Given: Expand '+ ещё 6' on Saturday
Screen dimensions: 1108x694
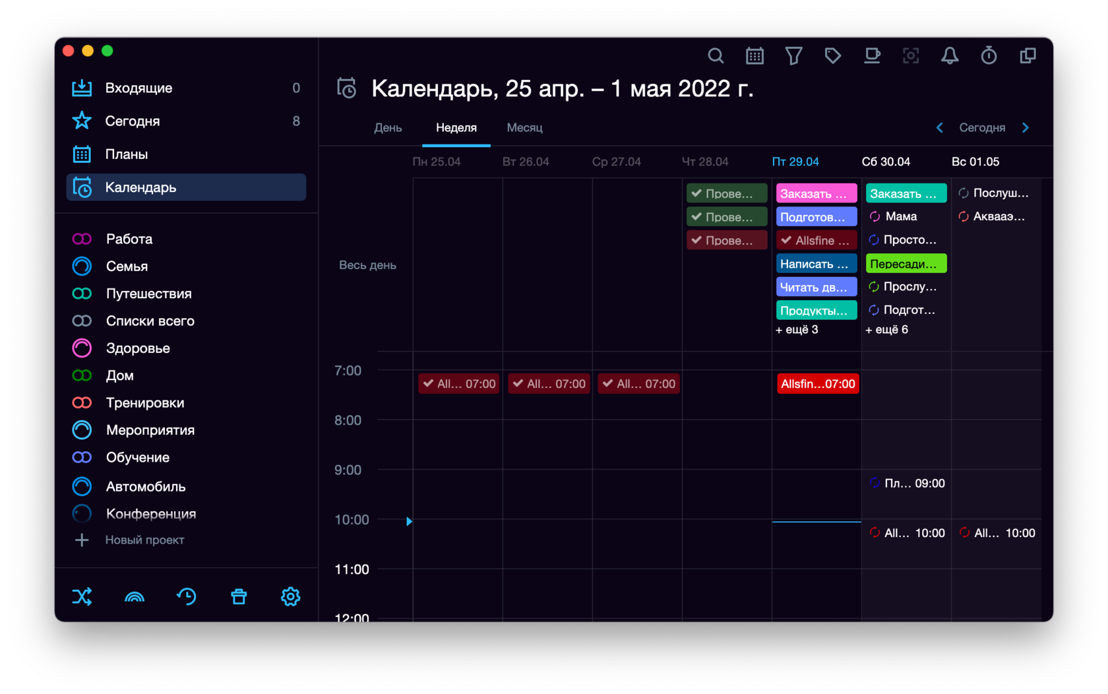Looking at the screenshot, I should click(x=886, y=329).
